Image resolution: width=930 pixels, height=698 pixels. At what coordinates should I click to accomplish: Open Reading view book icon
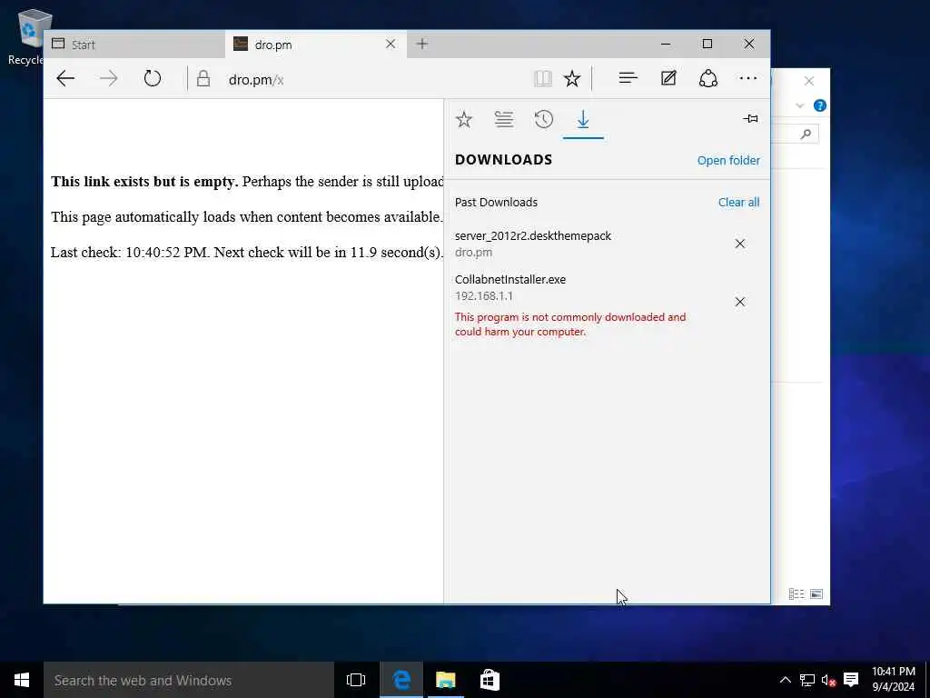(x=543, y=78)
